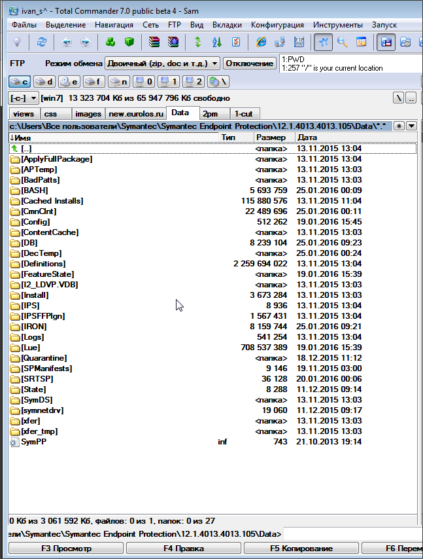
Task: Go to root with backslash button
Action: [398, 98]
